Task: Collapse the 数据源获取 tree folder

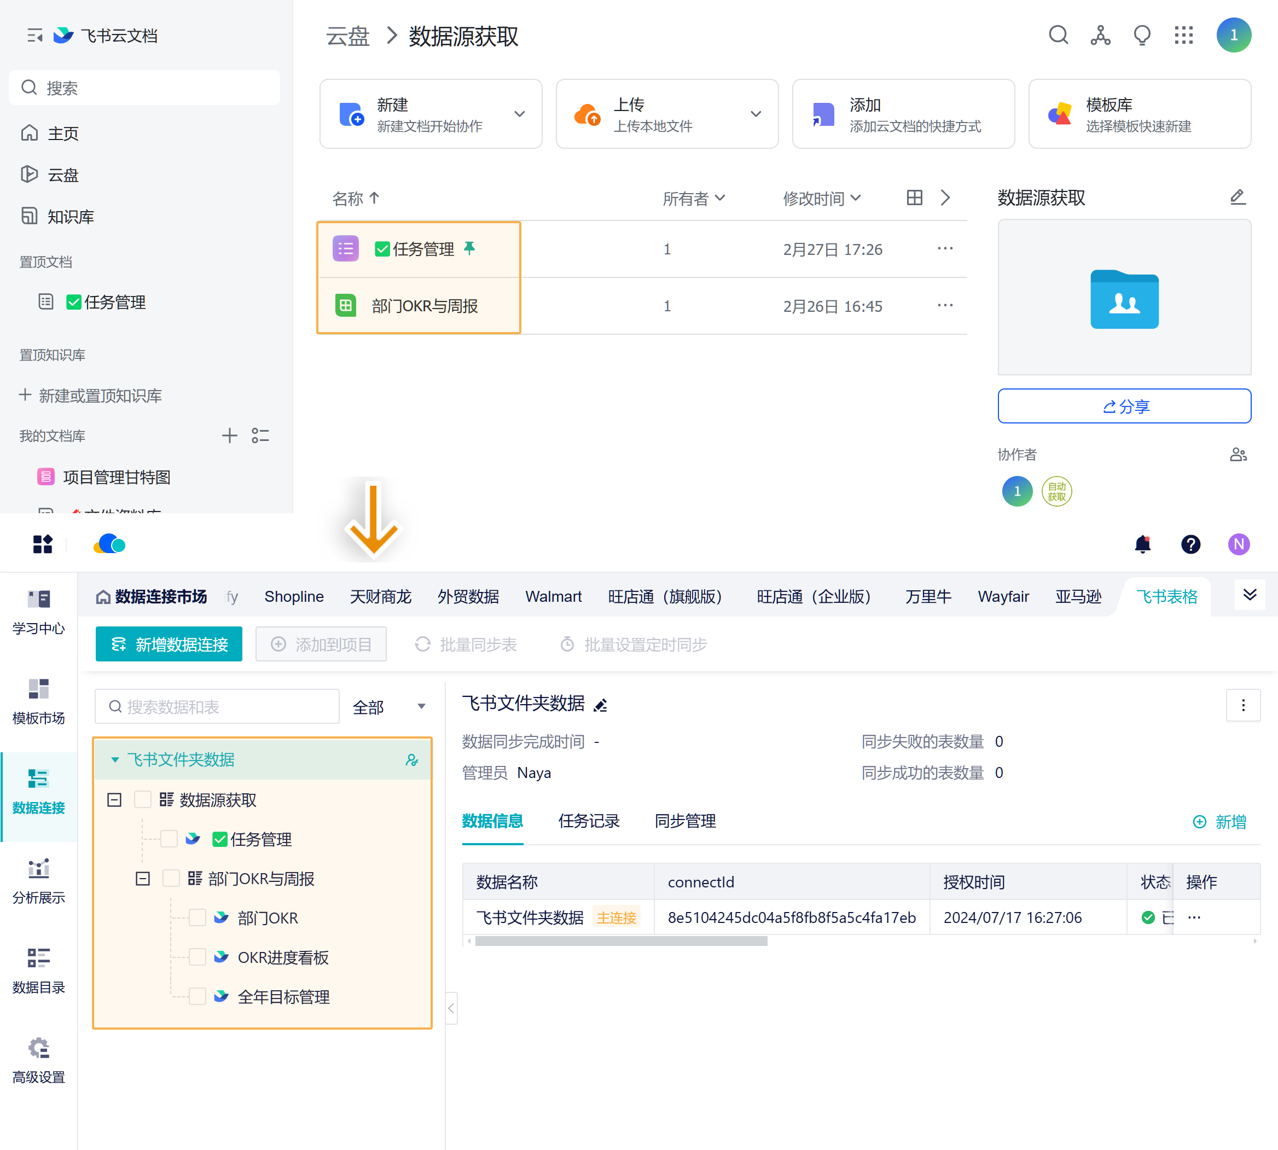Action: click(x=114, y=800)
